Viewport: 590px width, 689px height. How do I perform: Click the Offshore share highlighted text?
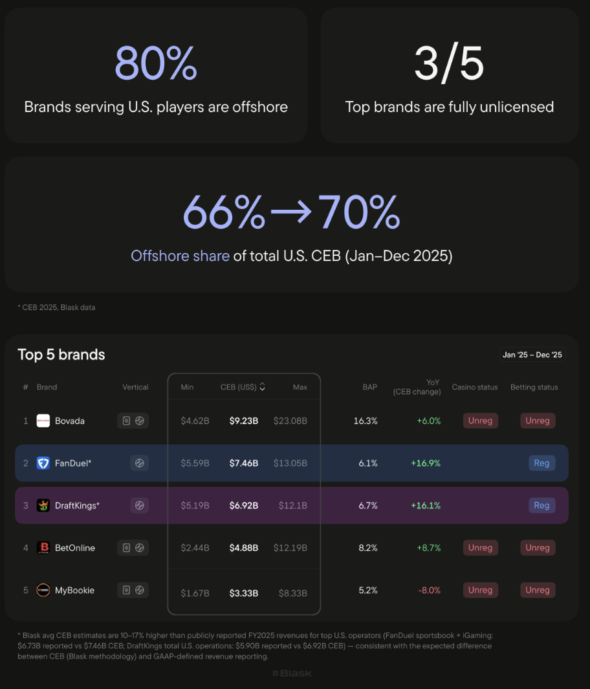click(180, 256)
